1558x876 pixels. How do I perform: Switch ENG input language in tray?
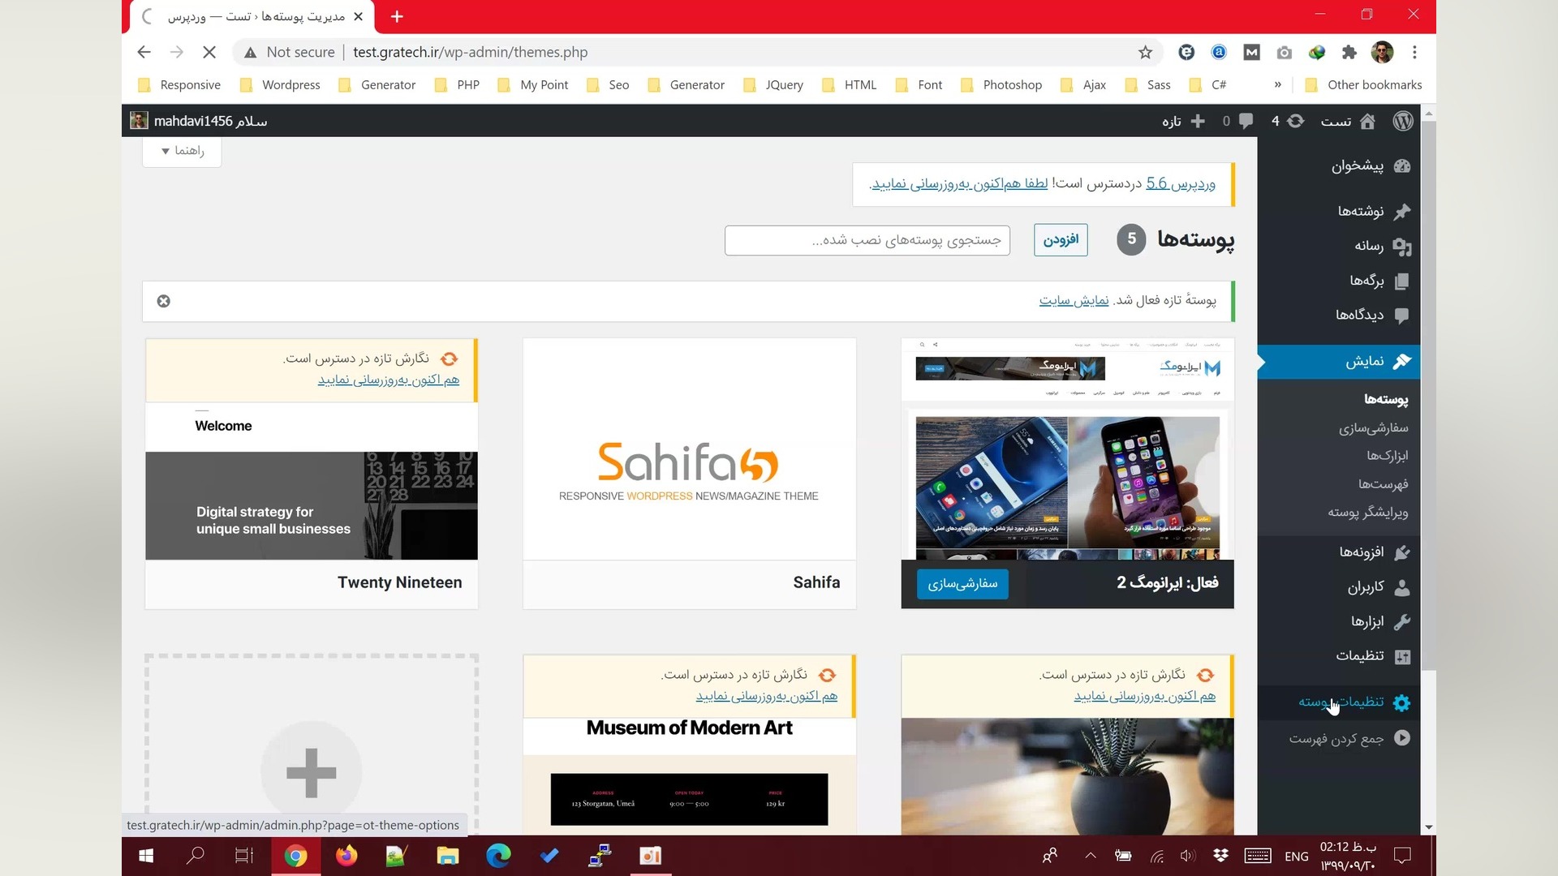click(x=1296, y=857)
